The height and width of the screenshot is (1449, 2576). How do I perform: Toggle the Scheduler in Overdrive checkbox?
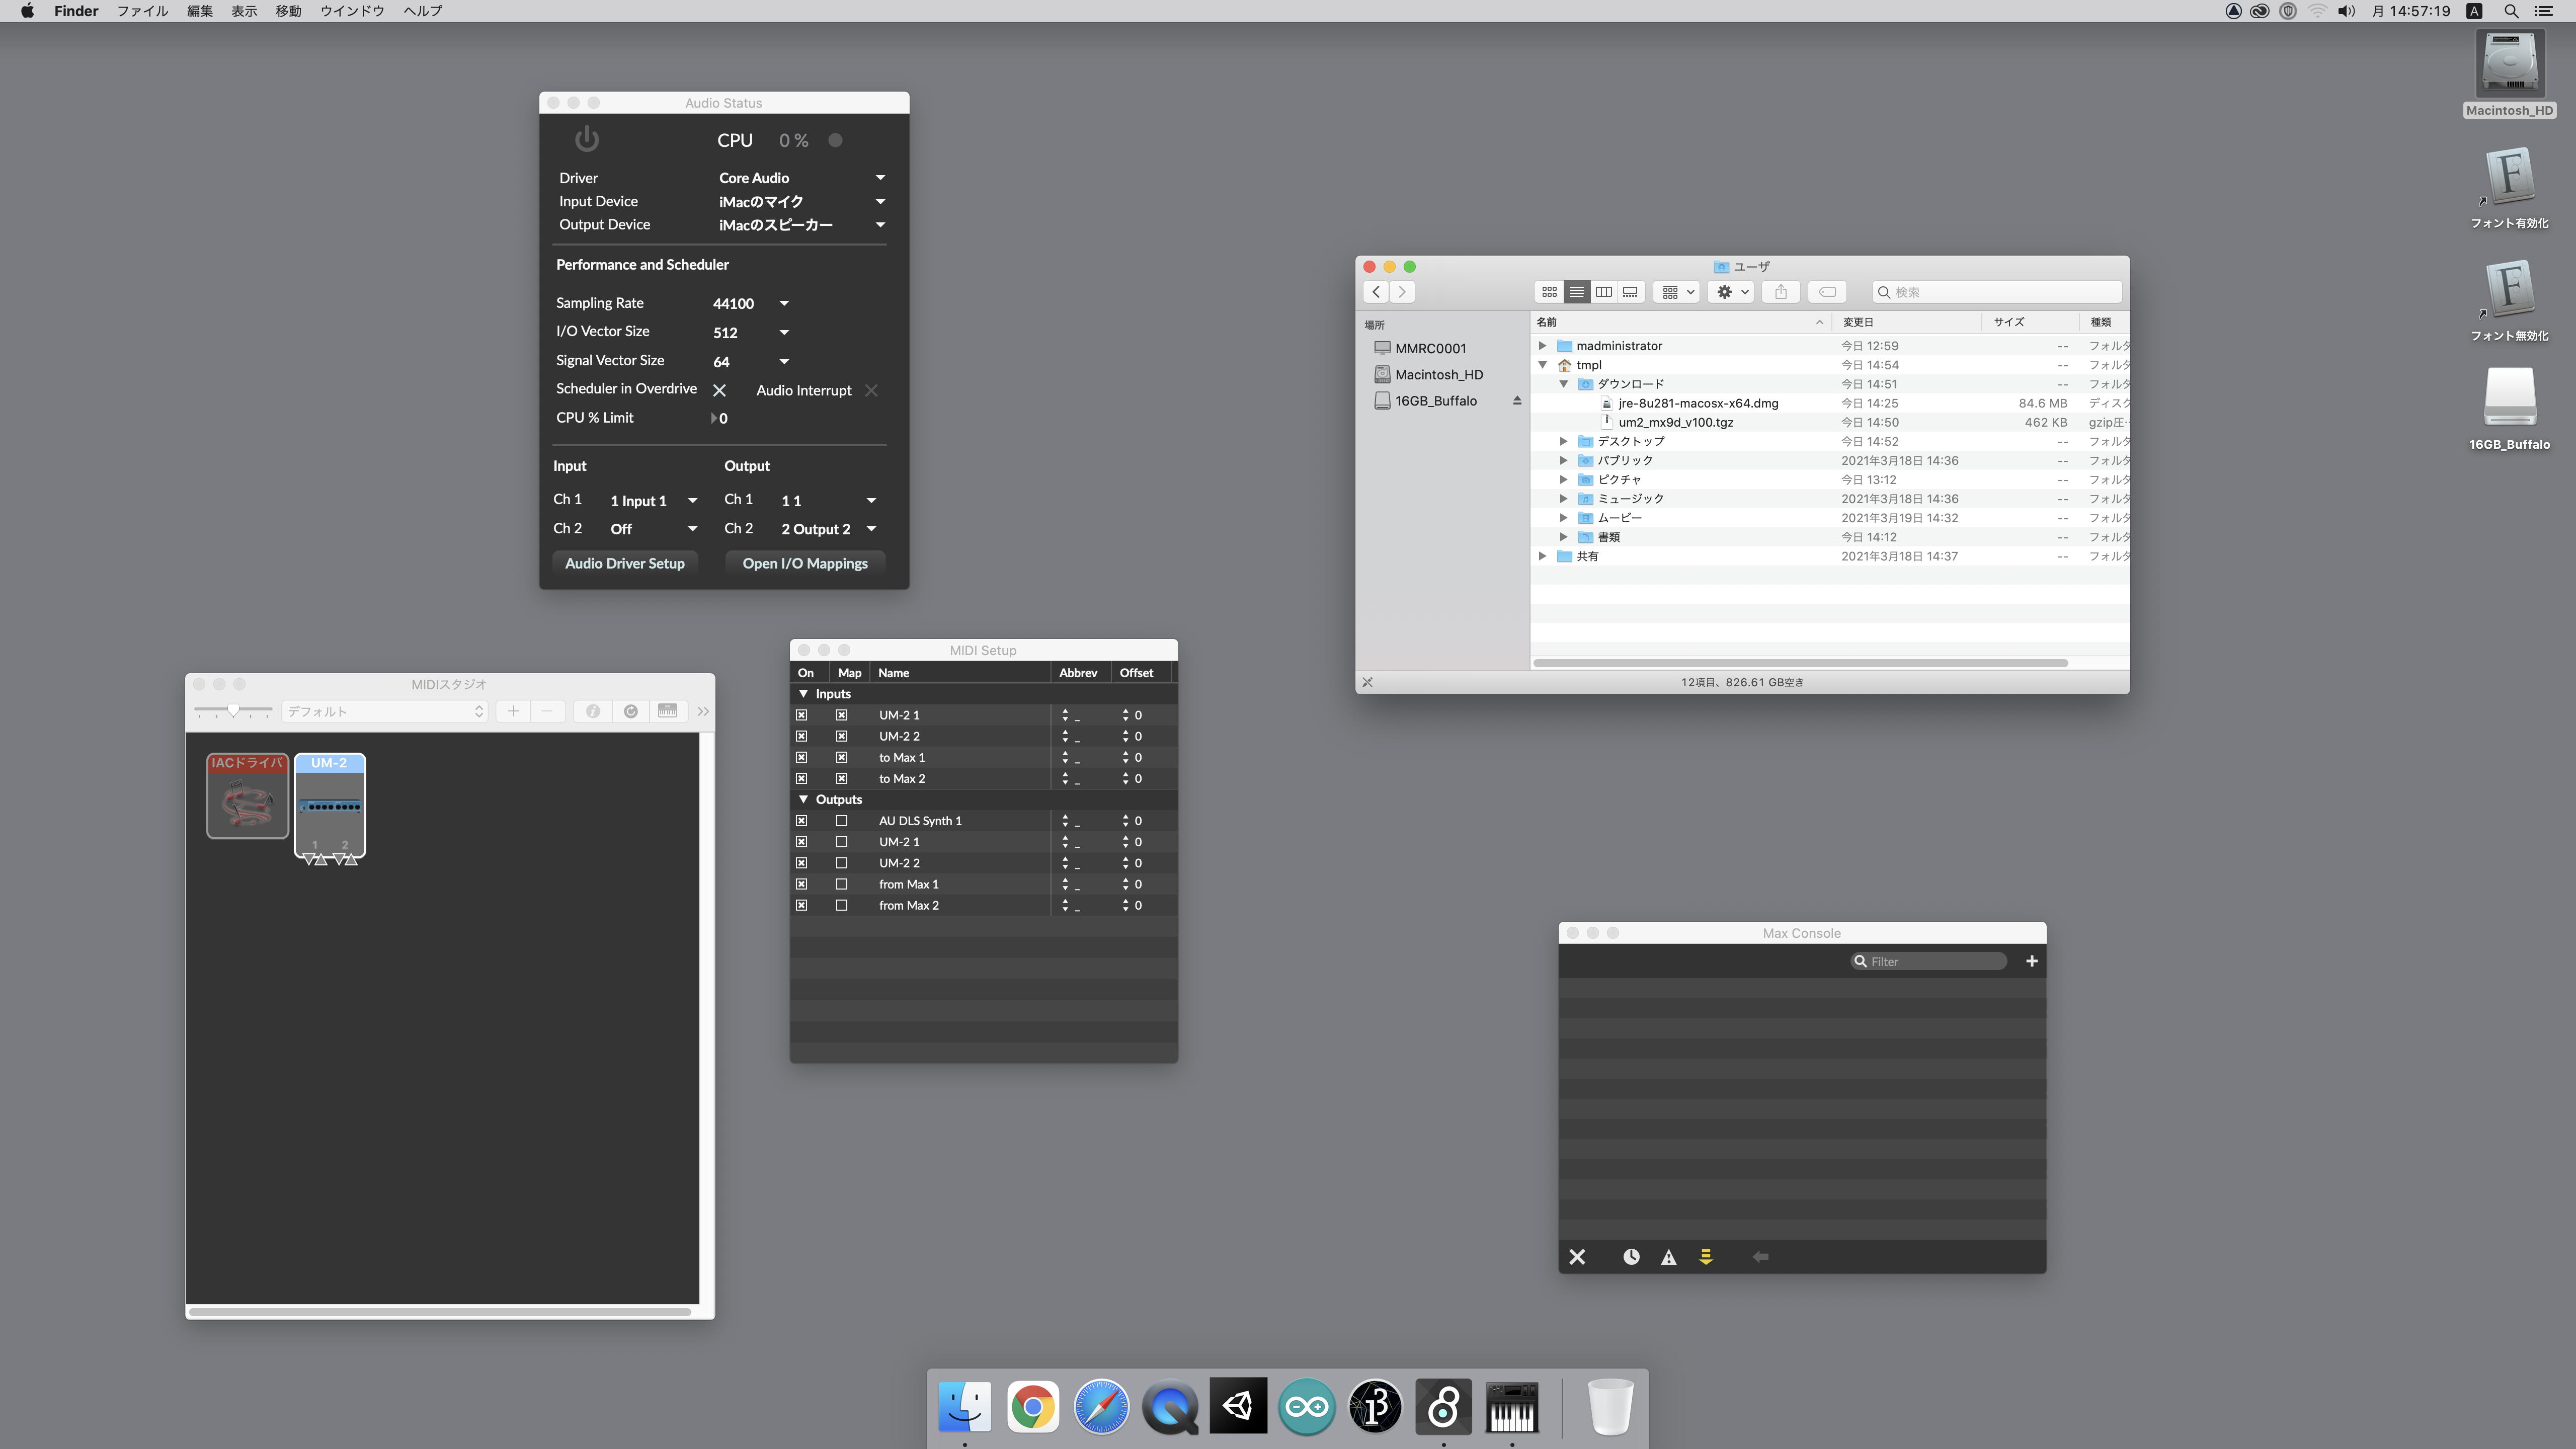719,390
